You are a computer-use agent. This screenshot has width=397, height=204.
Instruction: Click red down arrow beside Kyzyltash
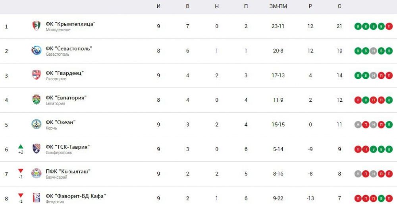click(x=21, y=171)
